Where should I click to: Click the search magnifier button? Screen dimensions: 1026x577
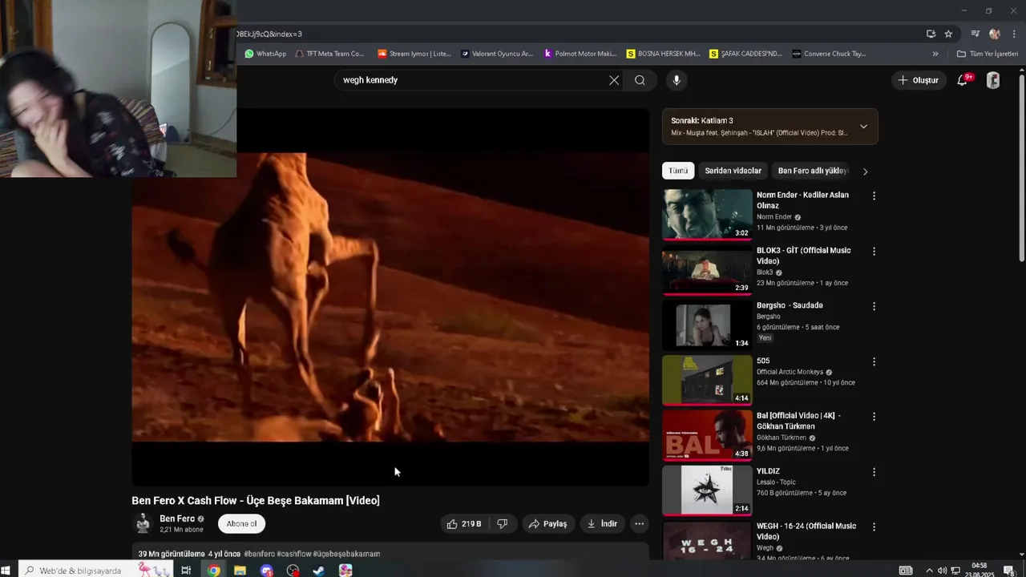click(x=640, y=80)
